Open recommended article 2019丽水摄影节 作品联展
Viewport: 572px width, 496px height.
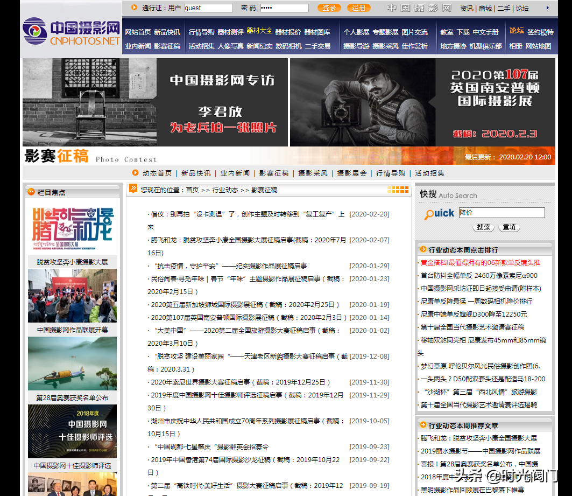coord(480,451)
